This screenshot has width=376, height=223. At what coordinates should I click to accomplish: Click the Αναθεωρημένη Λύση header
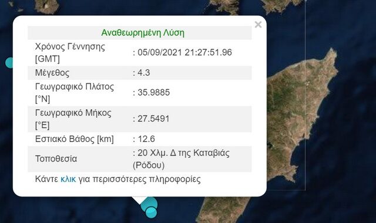143,33
